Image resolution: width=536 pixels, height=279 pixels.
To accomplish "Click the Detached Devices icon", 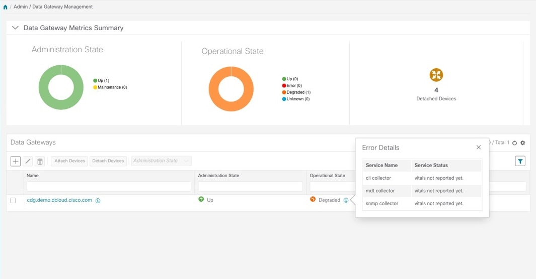I will pyautogui.click(x=436, y=75).
